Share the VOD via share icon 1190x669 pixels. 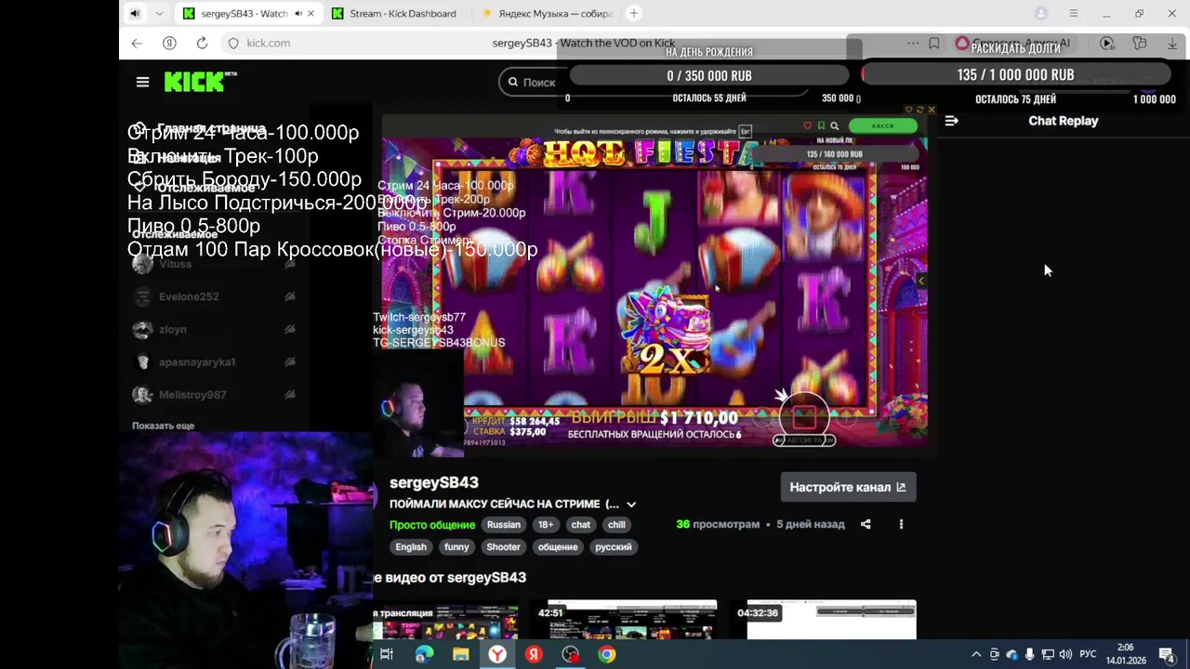tap(866, 524)
